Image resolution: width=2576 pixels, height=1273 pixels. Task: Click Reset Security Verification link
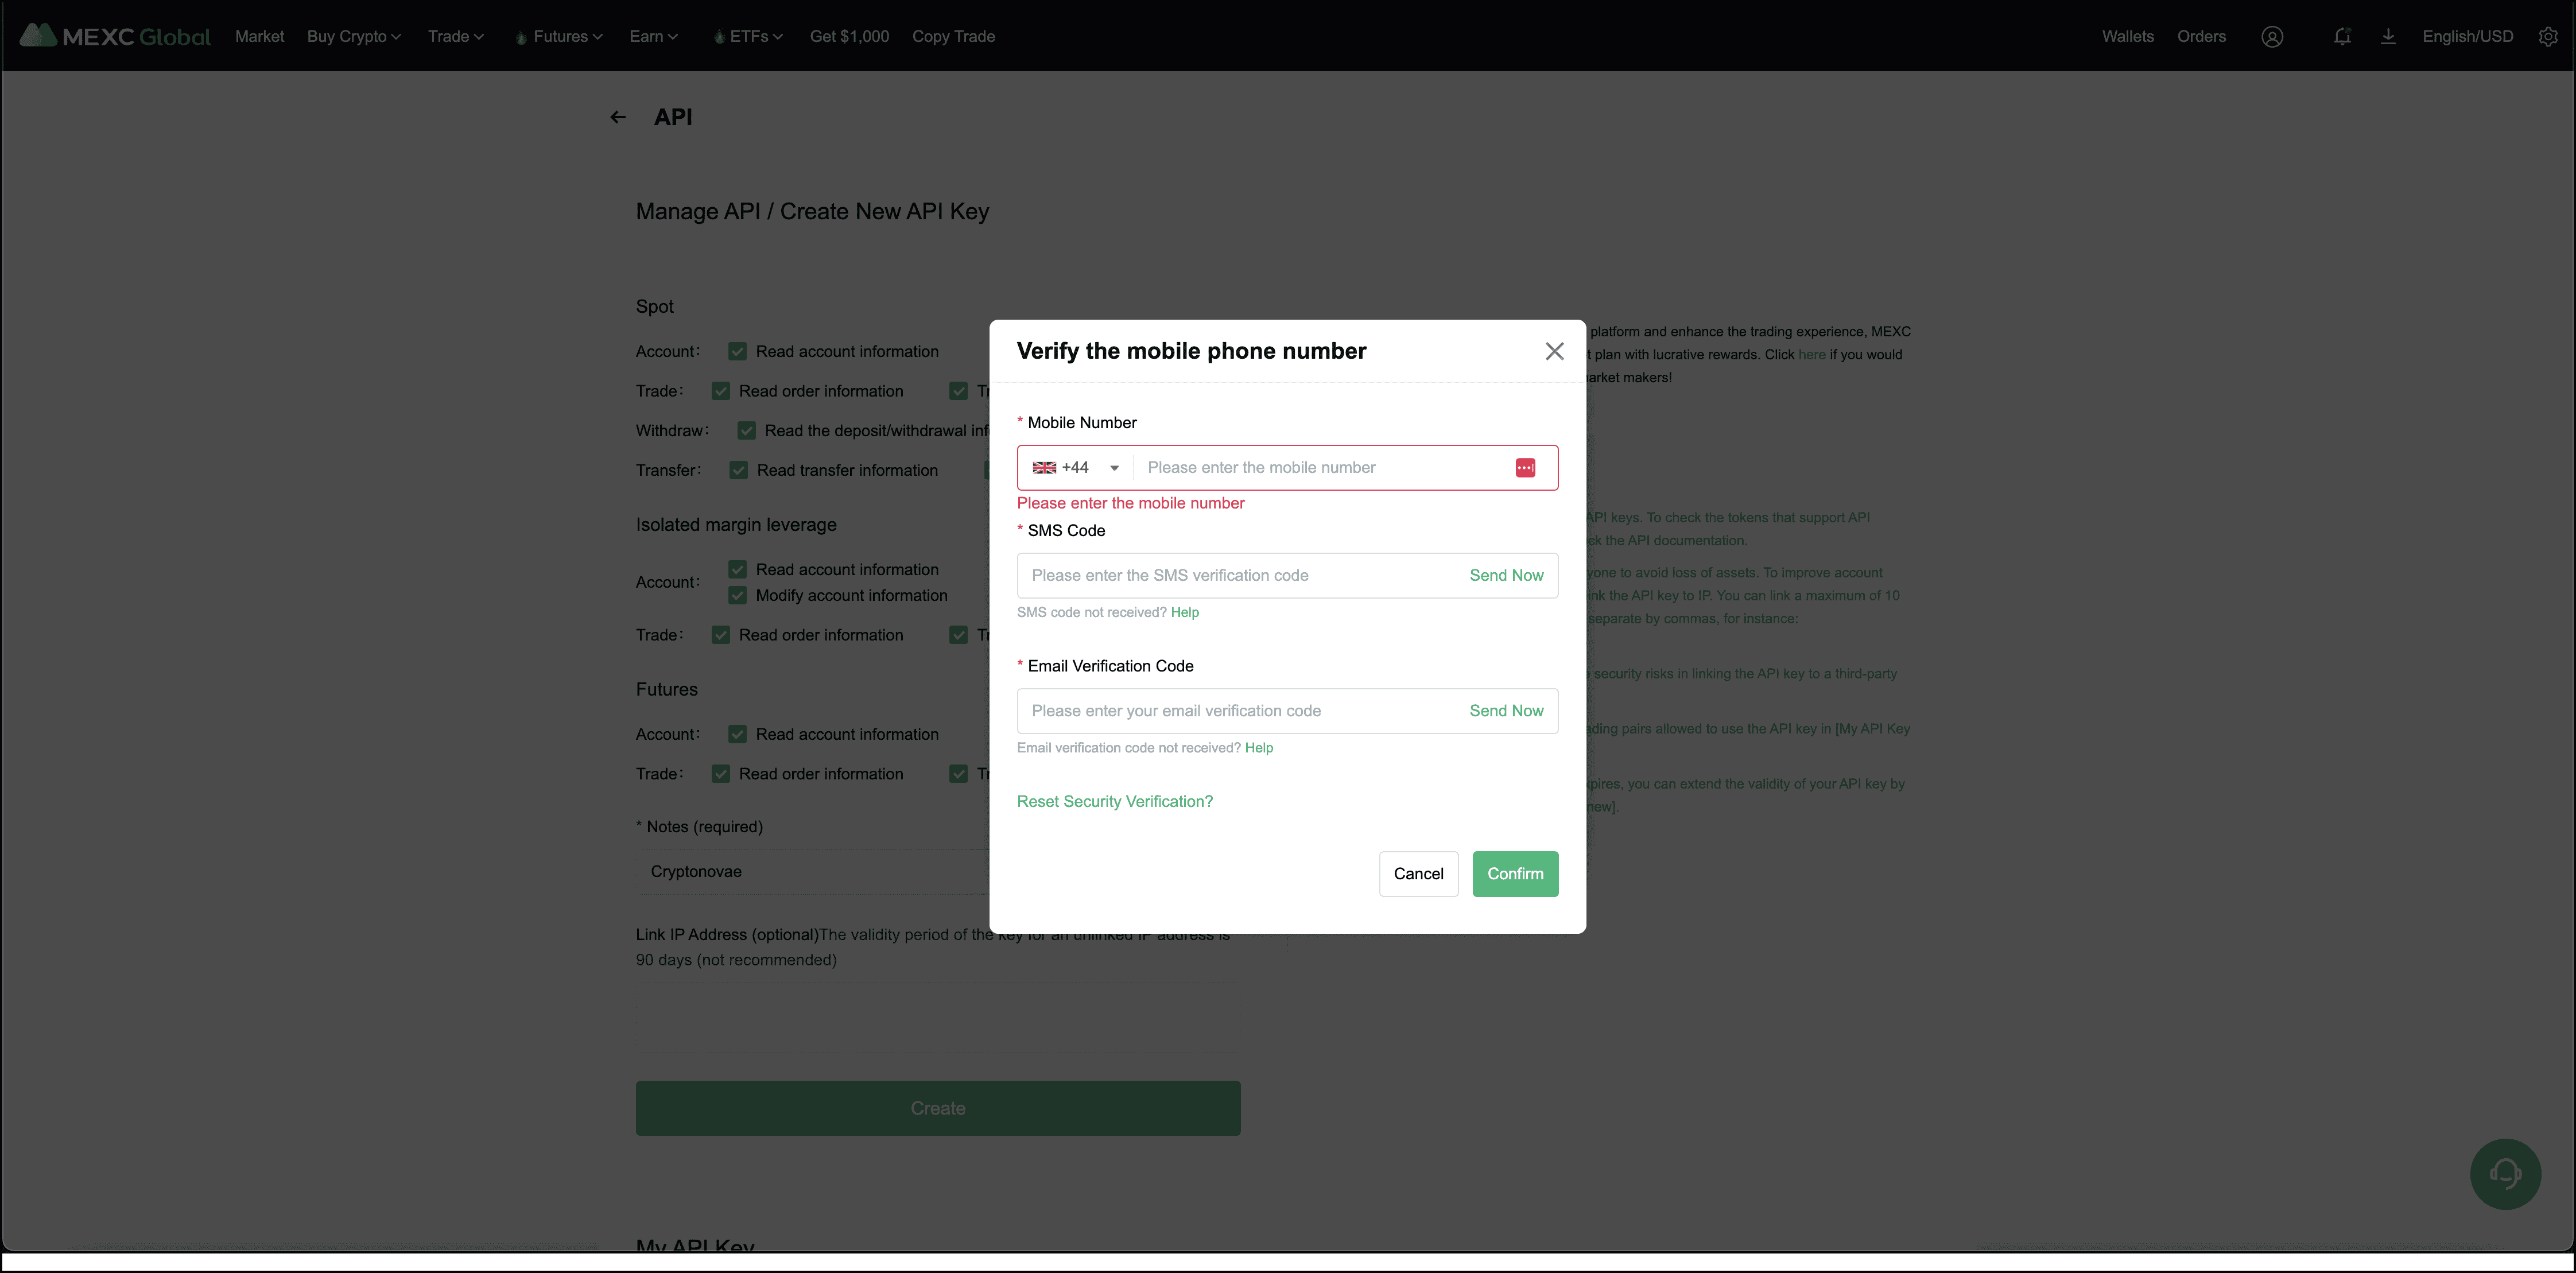(x=1115, y=802)
